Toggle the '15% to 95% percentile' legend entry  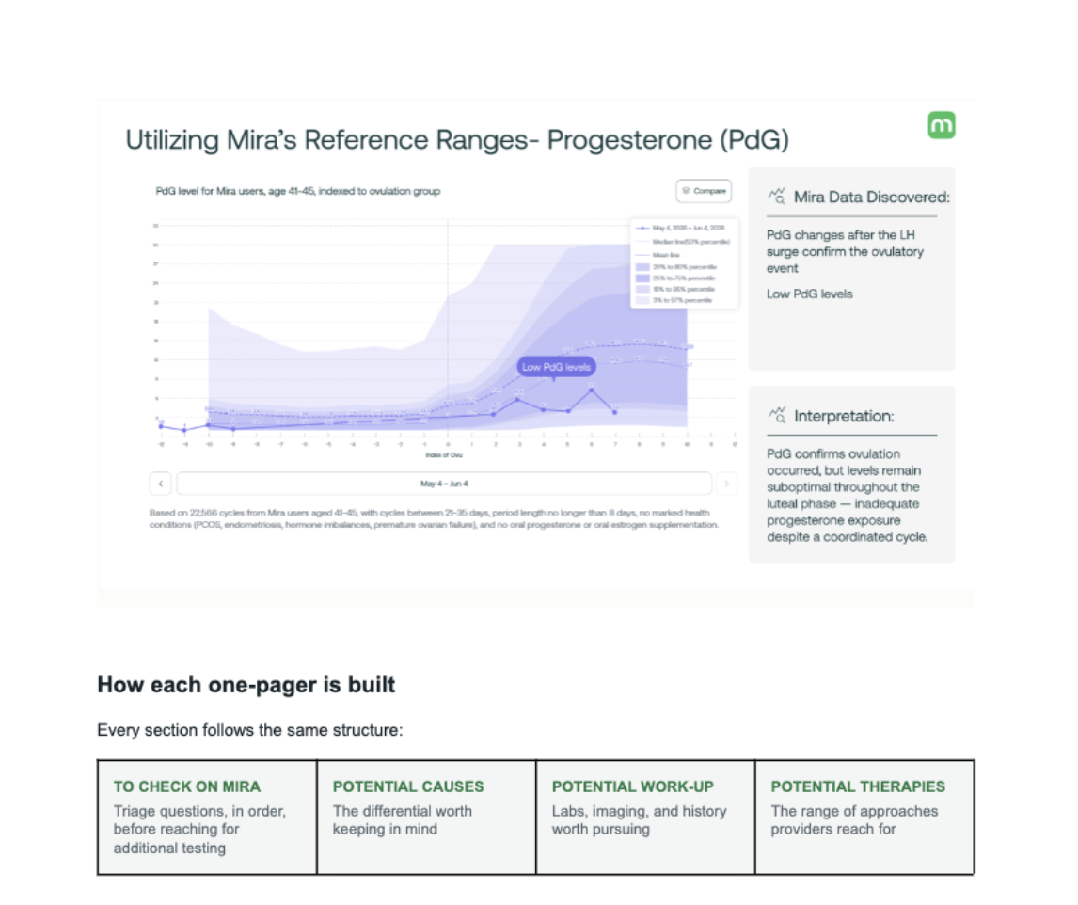tap(675, 290)
